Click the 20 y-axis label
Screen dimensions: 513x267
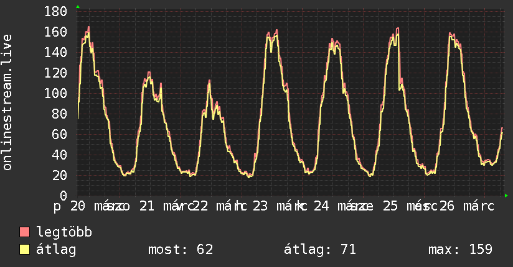click(x=60, y=176)
